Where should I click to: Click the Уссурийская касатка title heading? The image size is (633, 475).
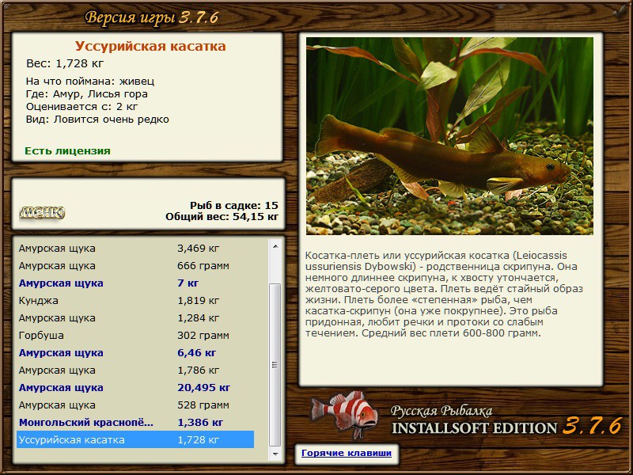(150, 46)
